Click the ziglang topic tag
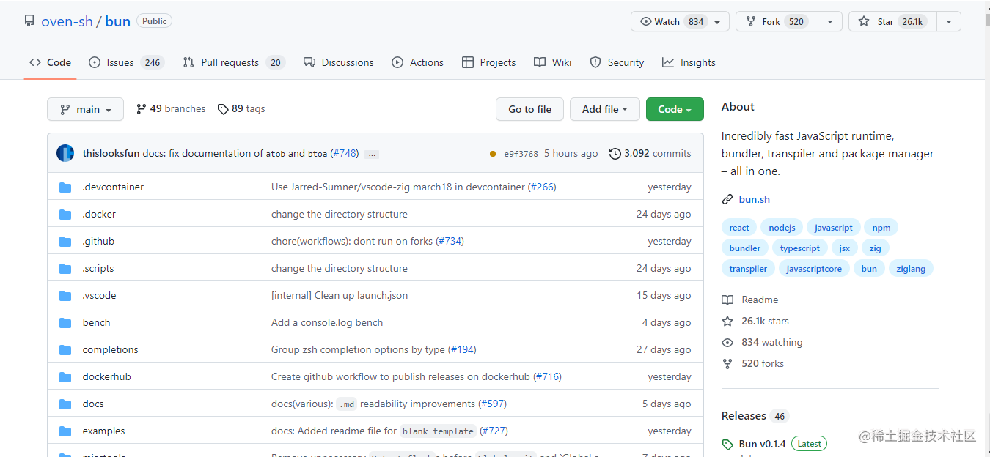The width and height of the screenshot is (990, 457). tap(911, 269)
